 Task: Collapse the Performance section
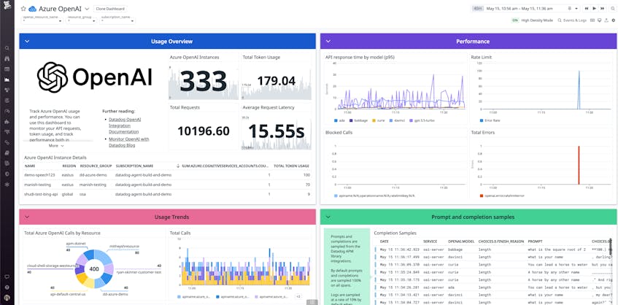click(328, 41)
